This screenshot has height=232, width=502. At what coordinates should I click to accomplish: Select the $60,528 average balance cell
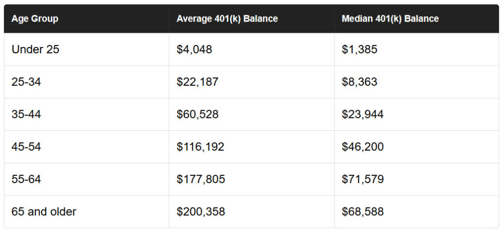[198, 115]
